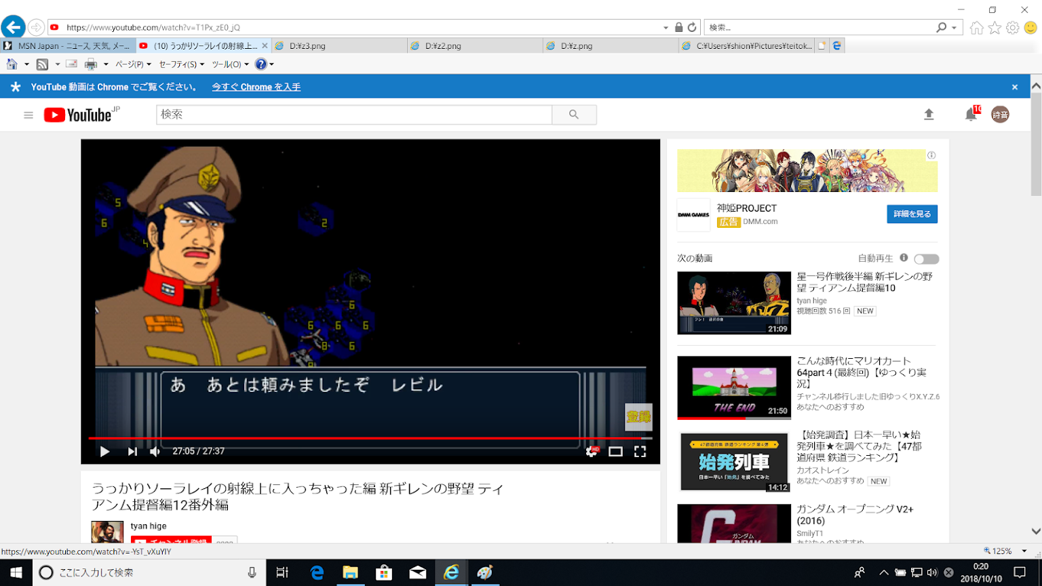Mute the video speaker icon
The width and height of the screenshot is (1042, 586).
pyautogui.click(x=155, y=451)
